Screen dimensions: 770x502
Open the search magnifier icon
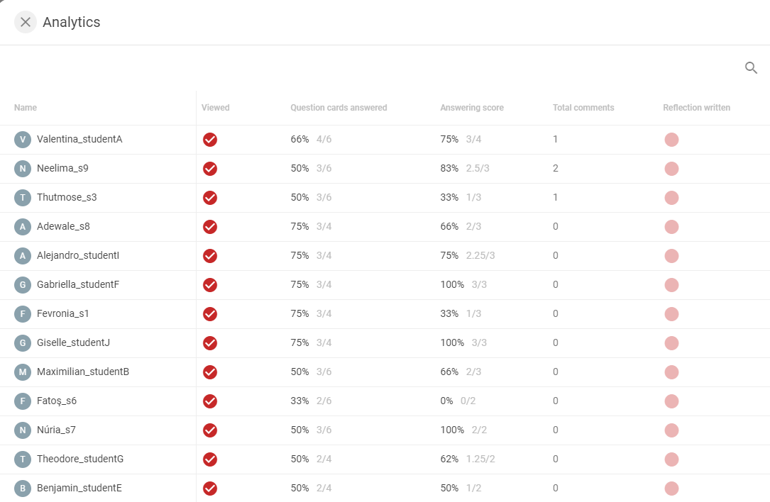point(751,68)
